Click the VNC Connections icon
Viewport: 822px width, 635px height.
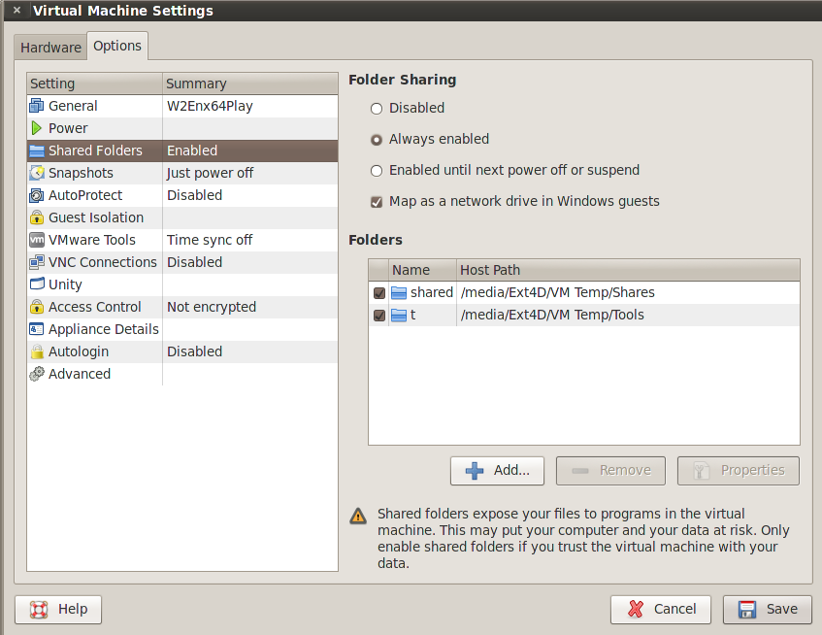click(37, 262)
